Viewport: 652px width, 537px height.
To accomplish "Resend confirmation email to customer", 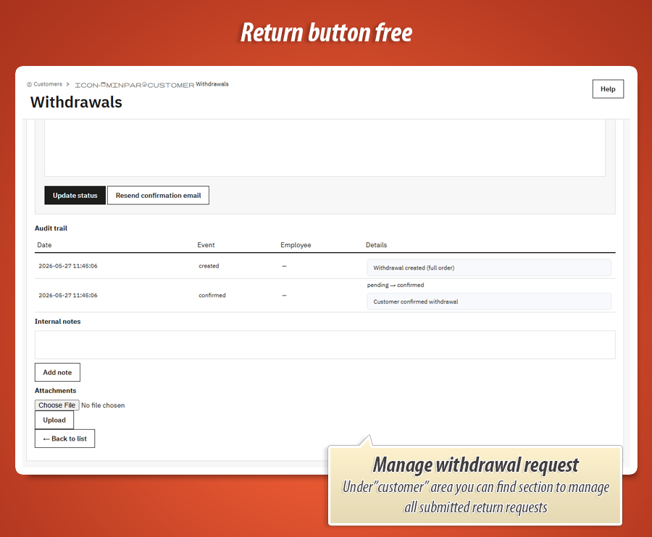I will pyautogui.click(x=158, y=196).
